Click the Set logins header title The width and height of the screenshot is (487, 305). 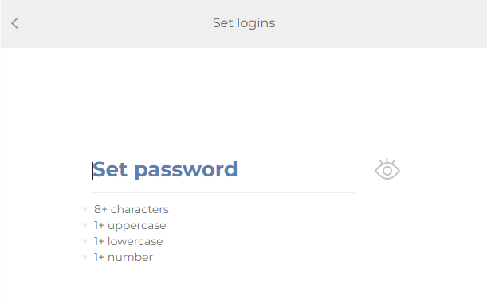[244, 23]
